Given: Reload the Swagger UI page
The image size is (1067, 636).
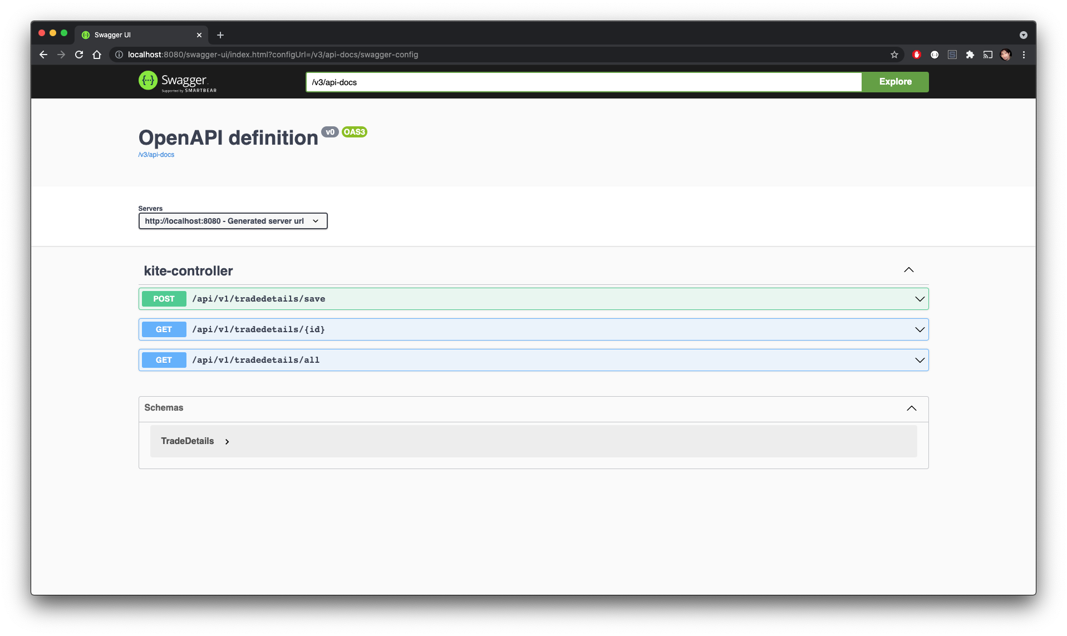Looking at the screenshot, I should click(79, 55).
